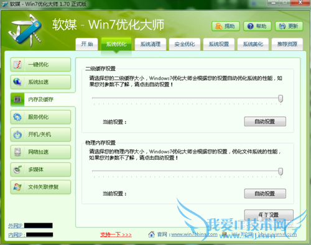The height and width of the screenshot is (245, 311).
Task: Open the www.win7china.com link
Action: point(195,234)
